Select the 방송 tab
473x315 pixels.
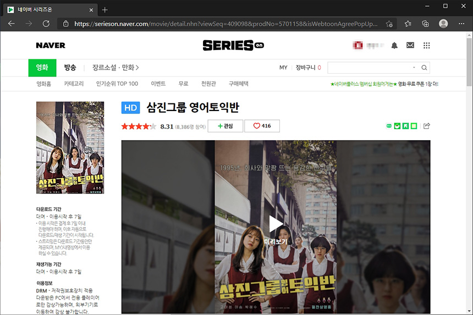[70, 68]
